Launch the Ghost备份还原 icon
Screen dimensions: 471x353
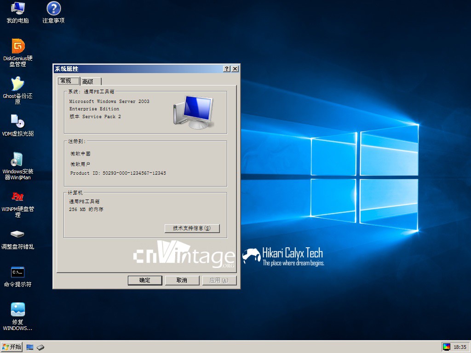pyautogui.click(x=18, y=90)
